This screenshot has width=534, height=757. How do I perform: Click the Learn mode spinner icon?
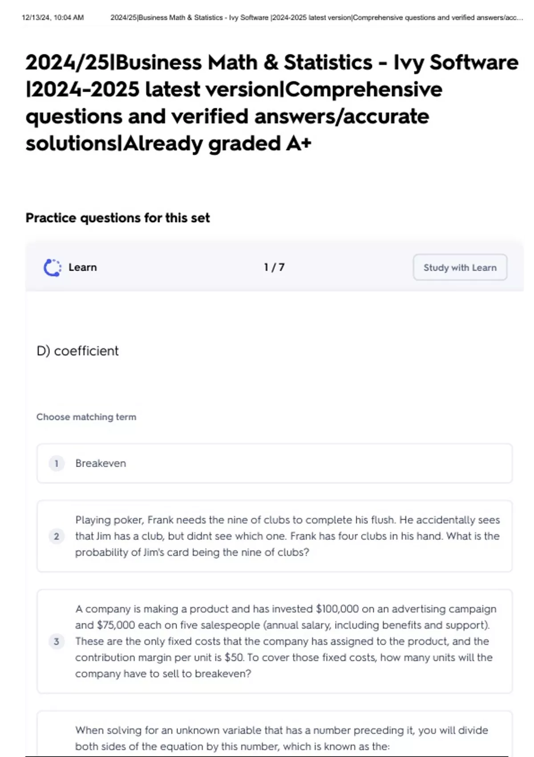coord(53,268)
